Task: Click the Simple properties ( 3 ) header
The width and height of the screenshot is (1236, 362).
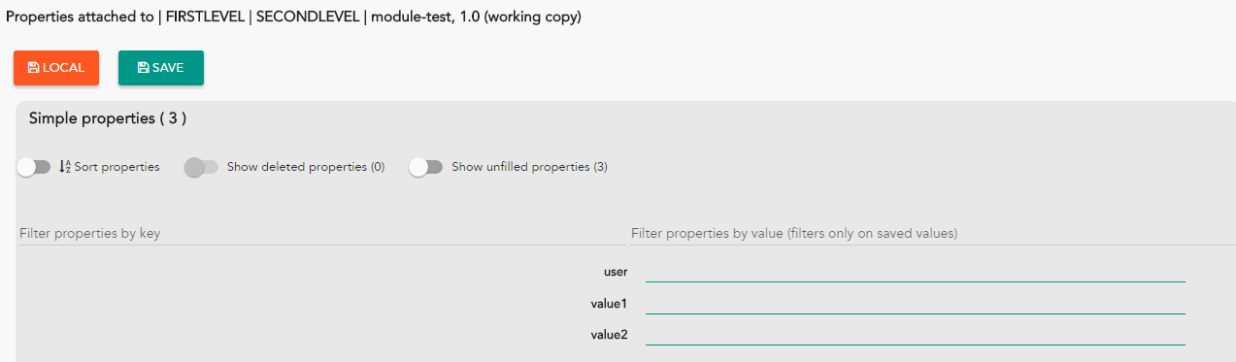Action: pos(108,118)
